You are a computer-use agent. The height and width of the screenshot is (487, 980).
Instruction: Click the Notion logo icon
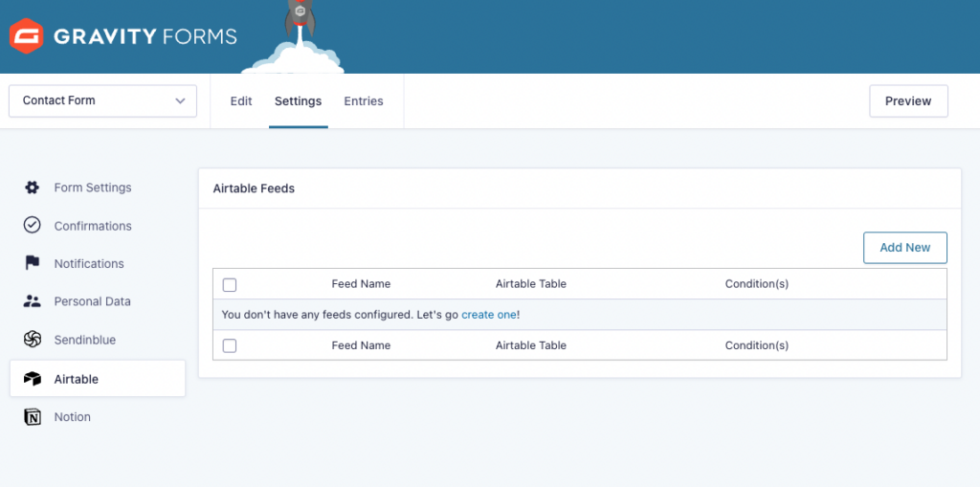(x=33, y=417)
